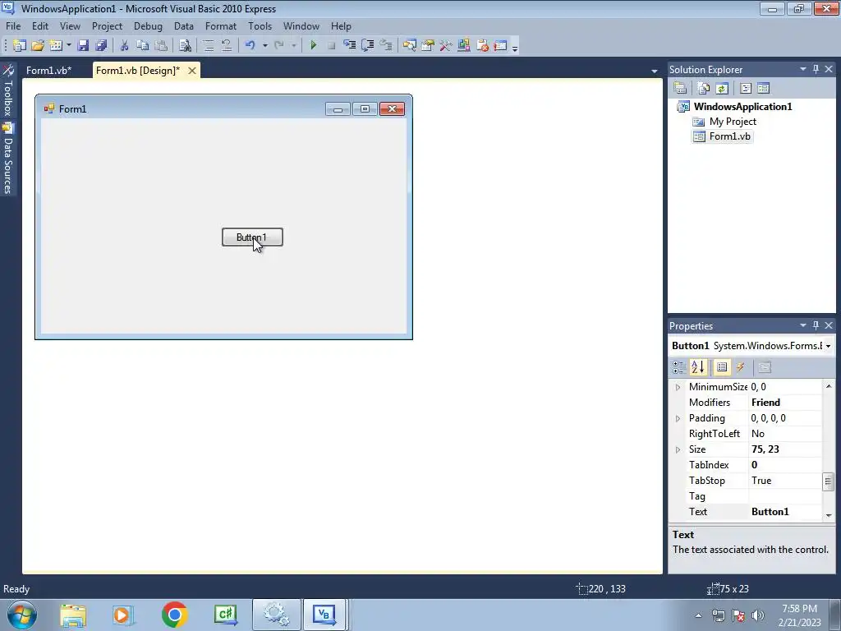Open the Project menu
This screenshot has width=841, height=631.
click(107, 25)
